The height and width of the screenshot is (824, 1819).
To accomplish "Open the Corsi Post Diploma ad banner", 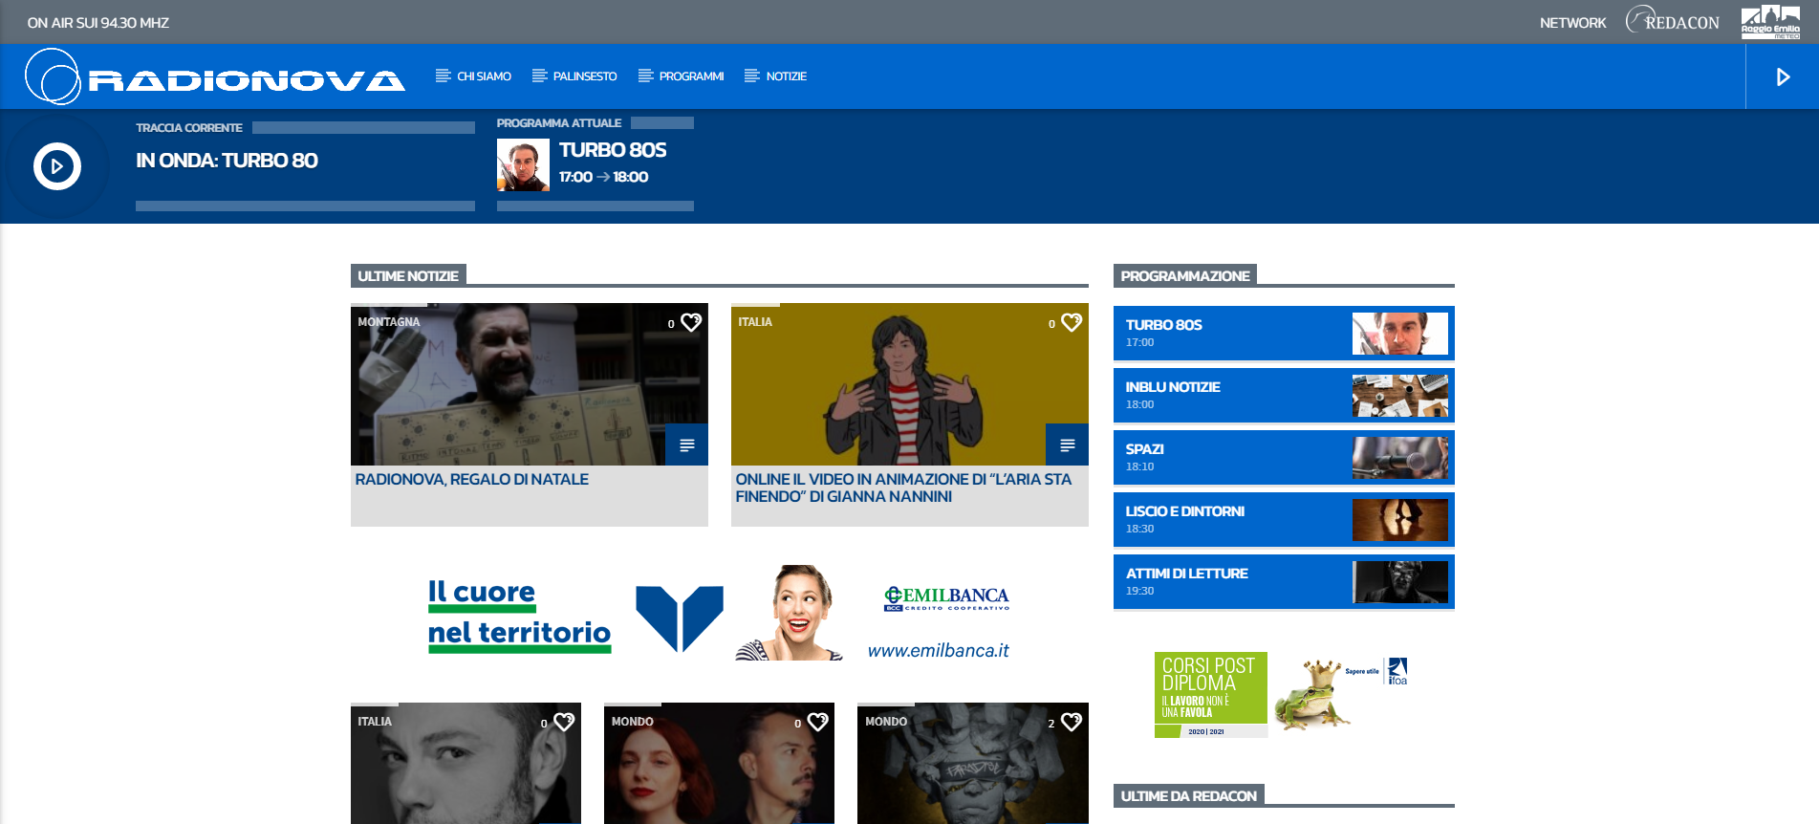I will (x=1284, y=695).
